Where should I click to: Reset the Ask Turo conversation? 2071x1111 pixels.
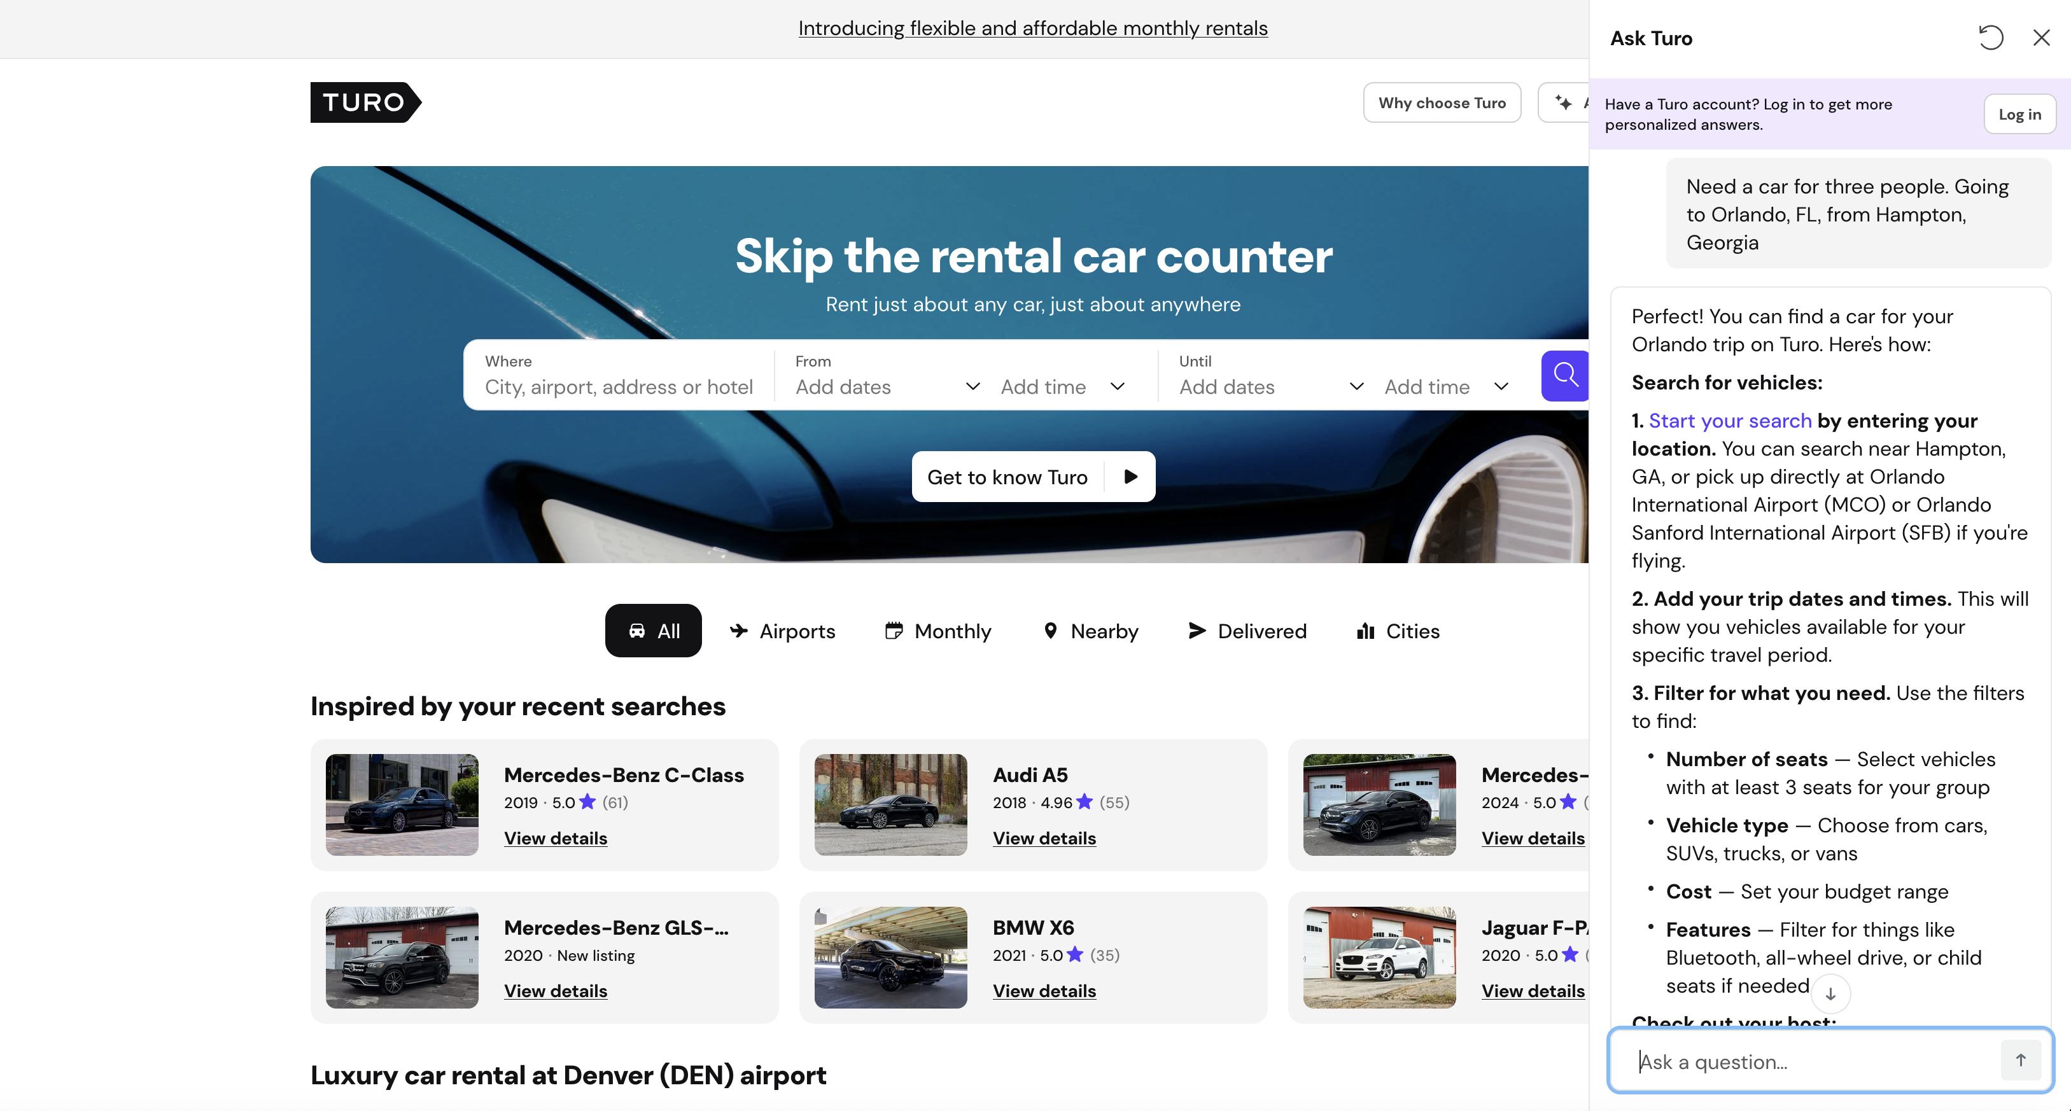point(1991,38)
